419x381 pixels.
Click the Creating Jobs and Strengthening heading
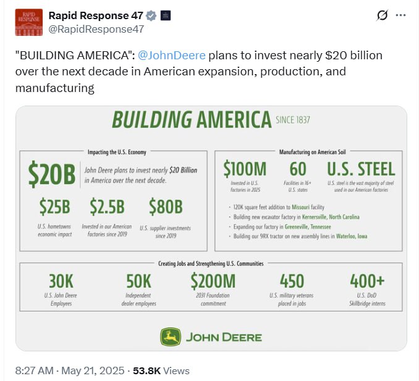click(x=211, y=264)
